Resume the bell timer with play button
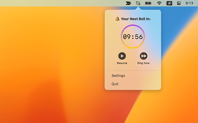 [122, 56]
